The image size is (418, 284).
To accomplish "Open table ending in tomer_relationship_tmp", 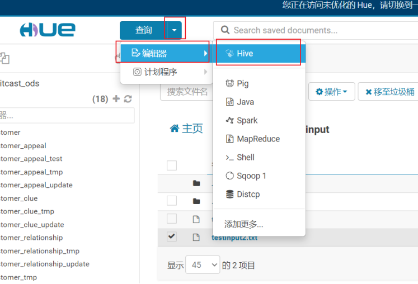I will [40, 251].
